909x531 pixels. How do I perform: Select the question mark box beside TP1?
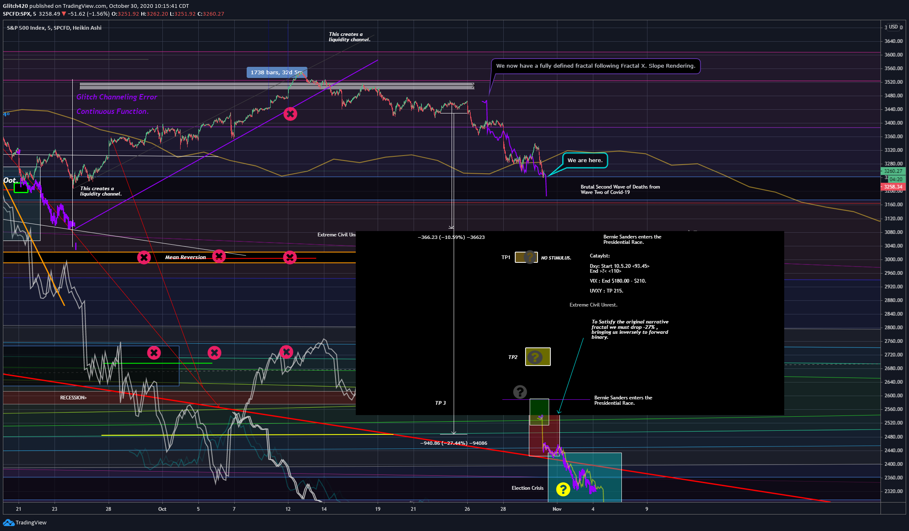pos(526,257)
